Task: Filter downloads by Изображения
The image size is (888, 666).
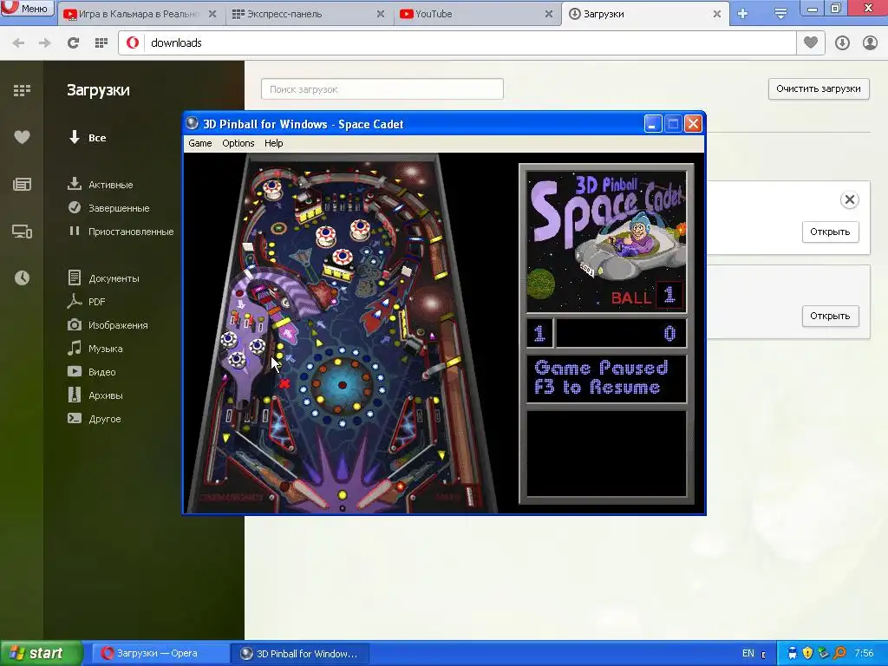Action: [108, 325]
